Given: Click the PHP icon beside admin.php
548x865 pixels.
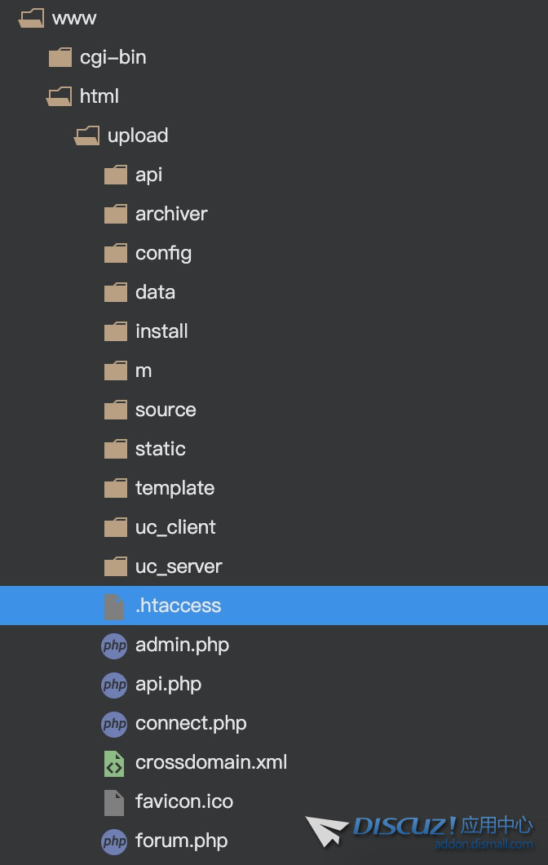Looking at the screenshot, I should (x=114, y=645).
